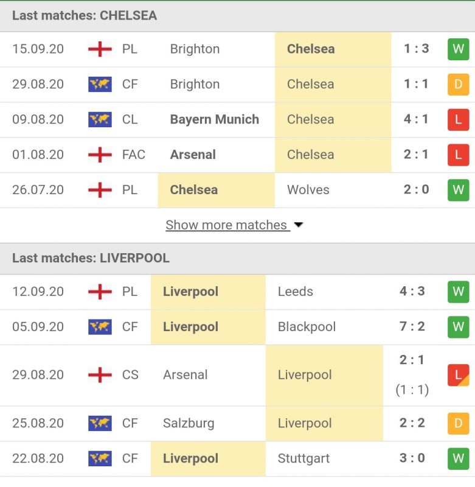
Task: Click the green W badge for Liverpool vs Stuttgart
Action: [x=458, y=458]
